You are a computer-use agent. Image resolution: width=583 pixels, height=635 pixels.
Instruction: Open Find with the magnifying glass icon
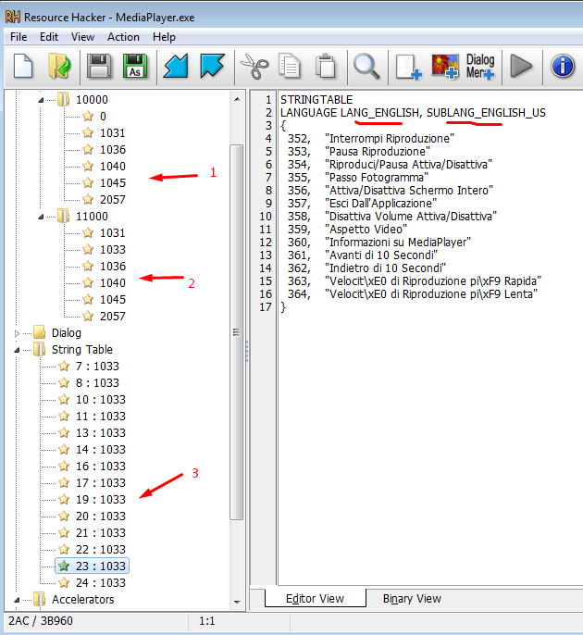[x=367, y=67]
